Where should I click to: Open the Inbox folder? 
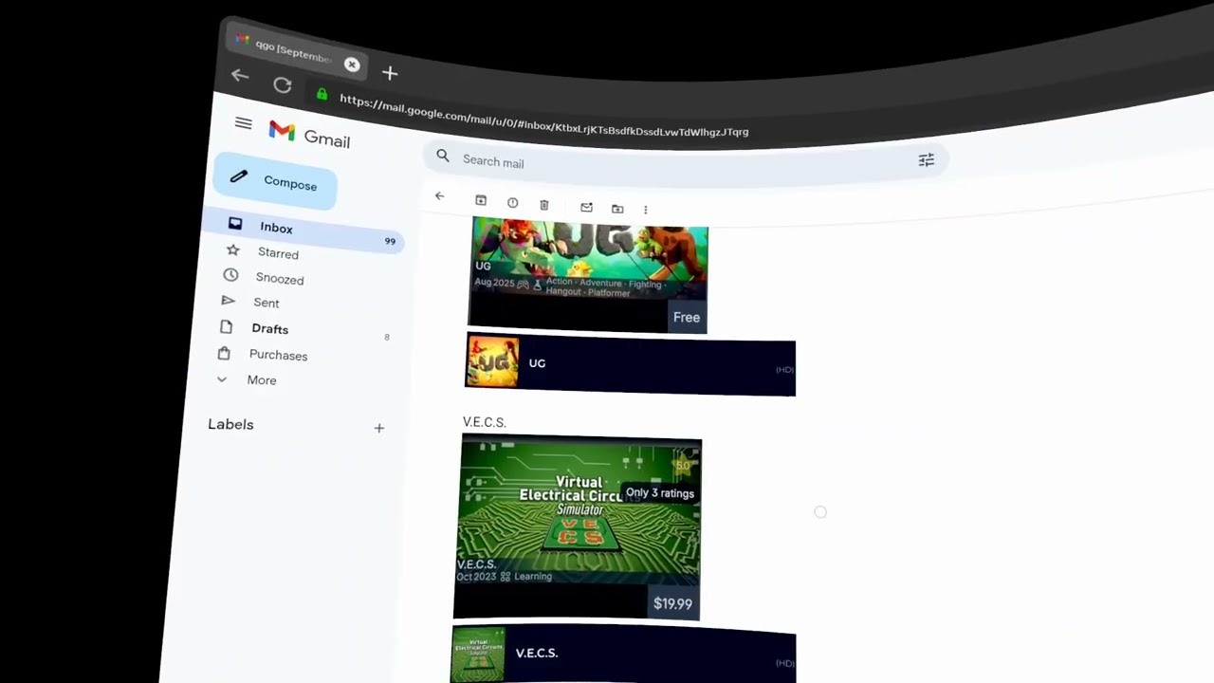click(x=305, y=231)
